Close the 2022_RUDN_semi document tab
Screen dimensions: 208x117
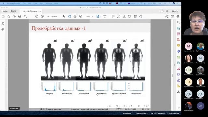click(x=40, y=11)
